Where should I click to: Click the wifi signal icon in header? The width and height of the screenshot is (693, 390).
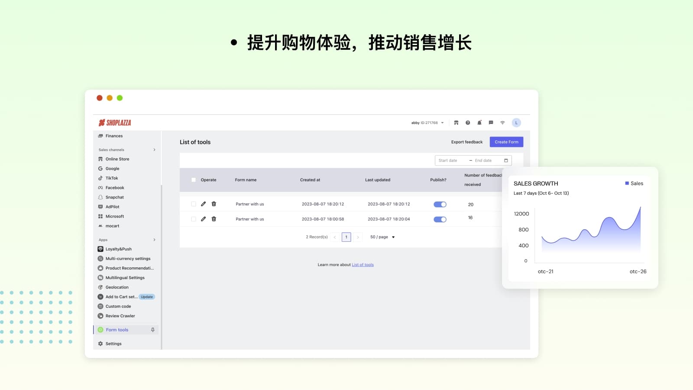coord(502,123)
